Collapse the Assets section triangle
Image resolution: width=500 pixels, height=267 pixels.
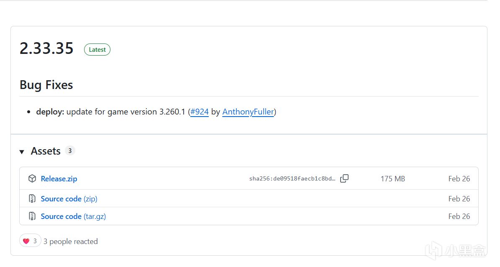point(22,152)
